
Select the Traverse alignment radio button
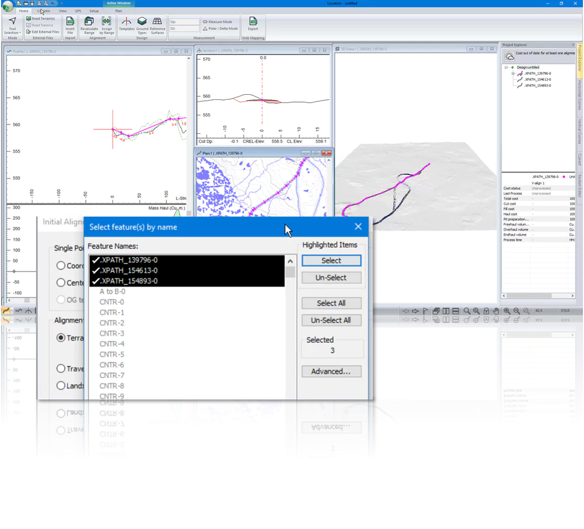(61, 369)
